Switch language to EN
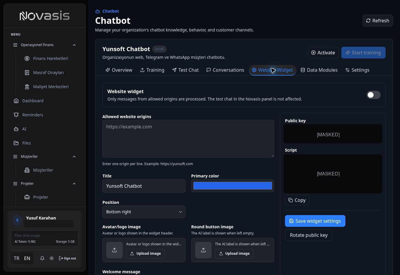The image size is (400, 275). pos(27,258)
